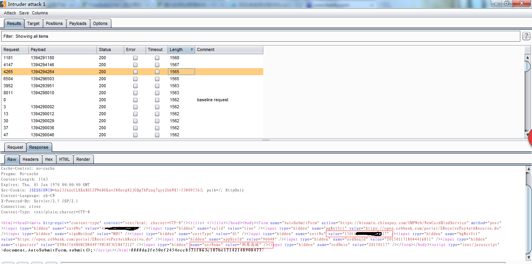Click results table vertical scrollbar thumb

coord(528,67)
